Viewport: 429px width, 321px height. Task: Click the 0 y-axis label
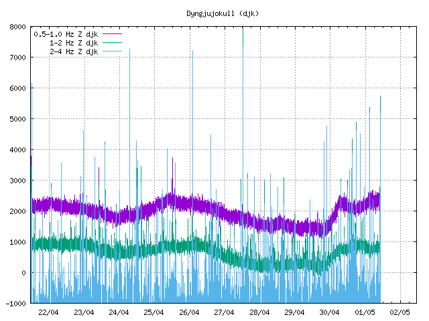pos(24,273)
